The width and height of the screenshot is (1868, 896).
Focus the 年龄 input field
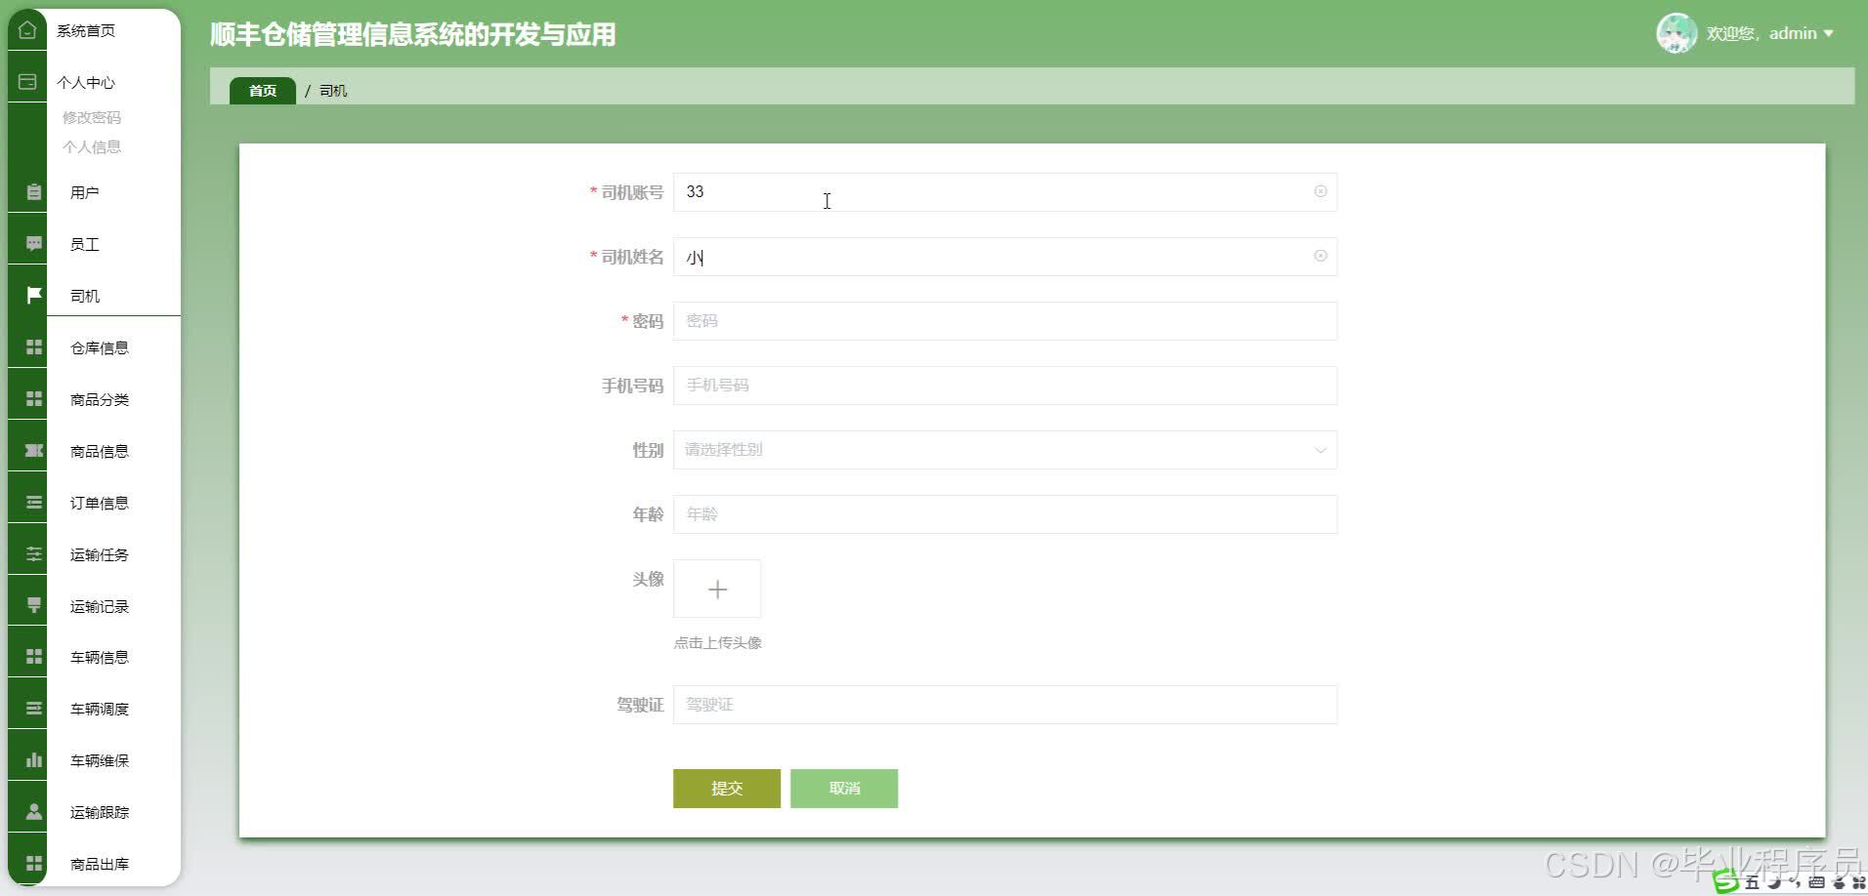(x=1004, y=514)
